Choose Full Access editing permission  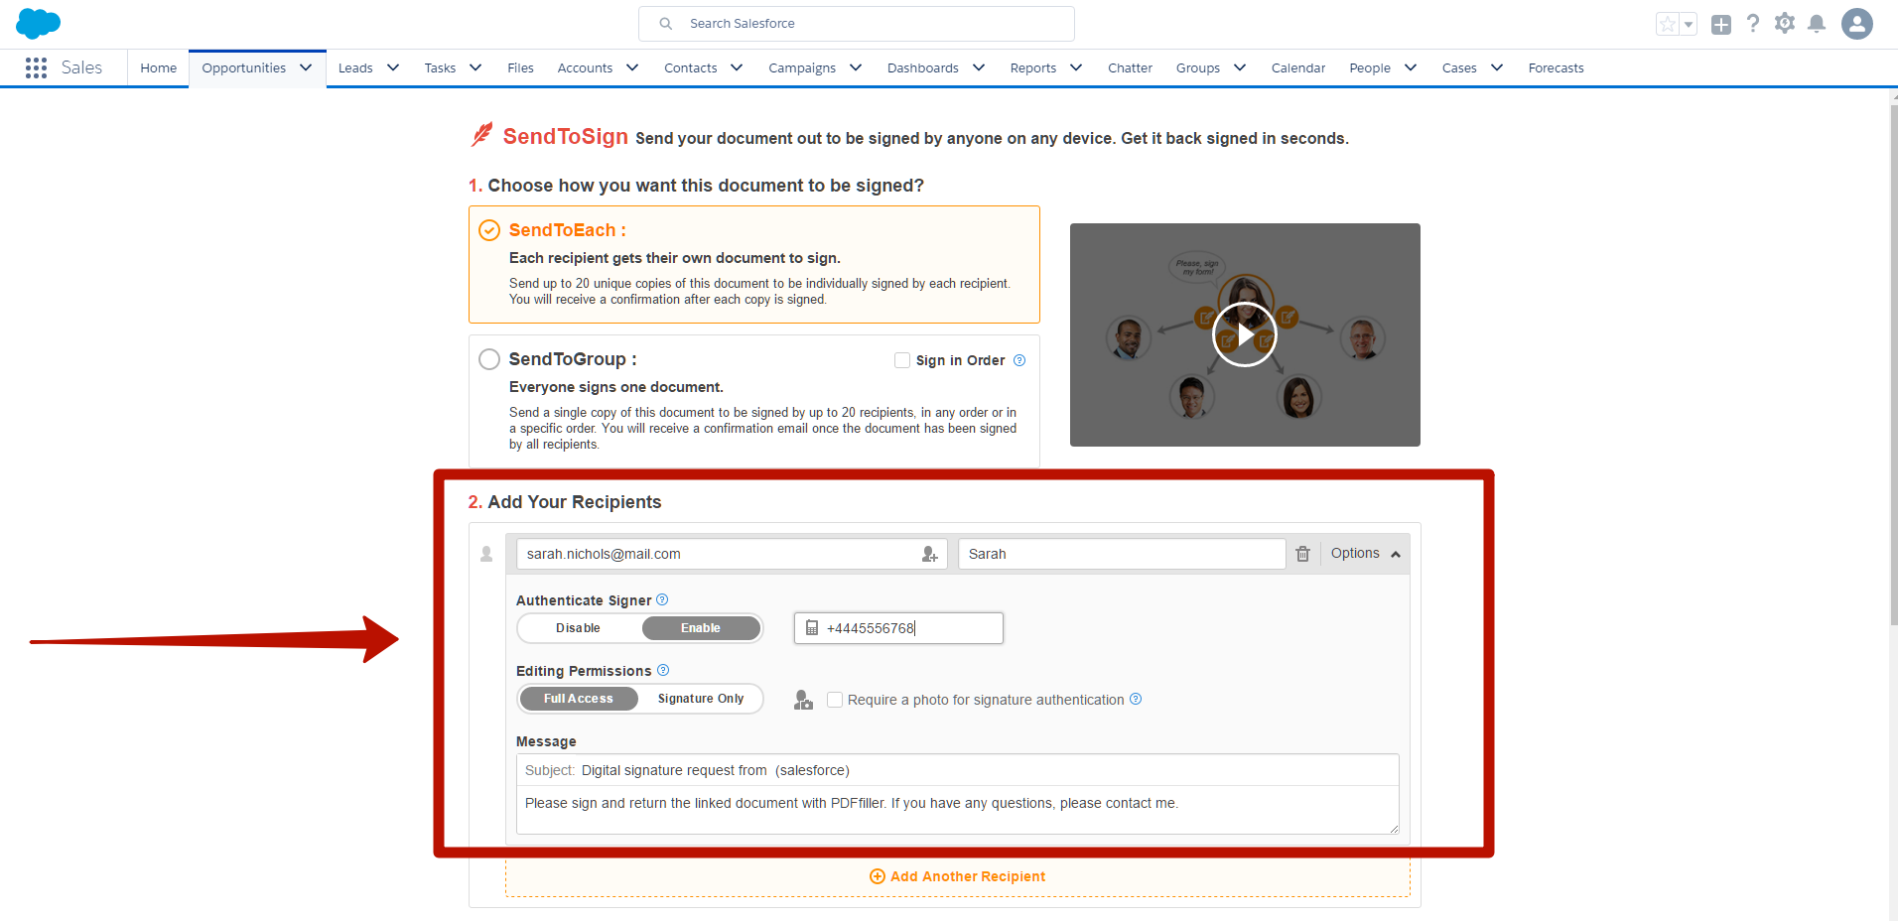tap(579, 699)
